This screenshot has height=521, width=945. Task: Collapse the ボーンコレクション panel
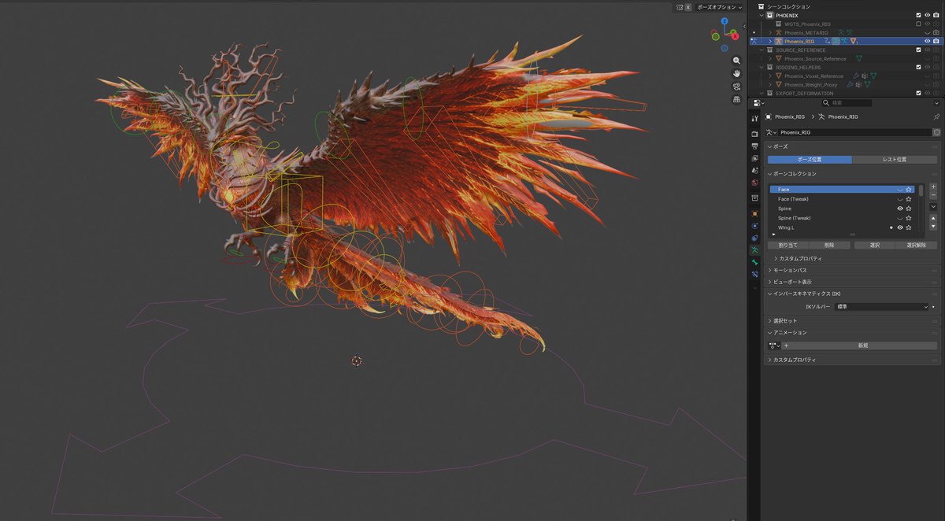point(769,173)
